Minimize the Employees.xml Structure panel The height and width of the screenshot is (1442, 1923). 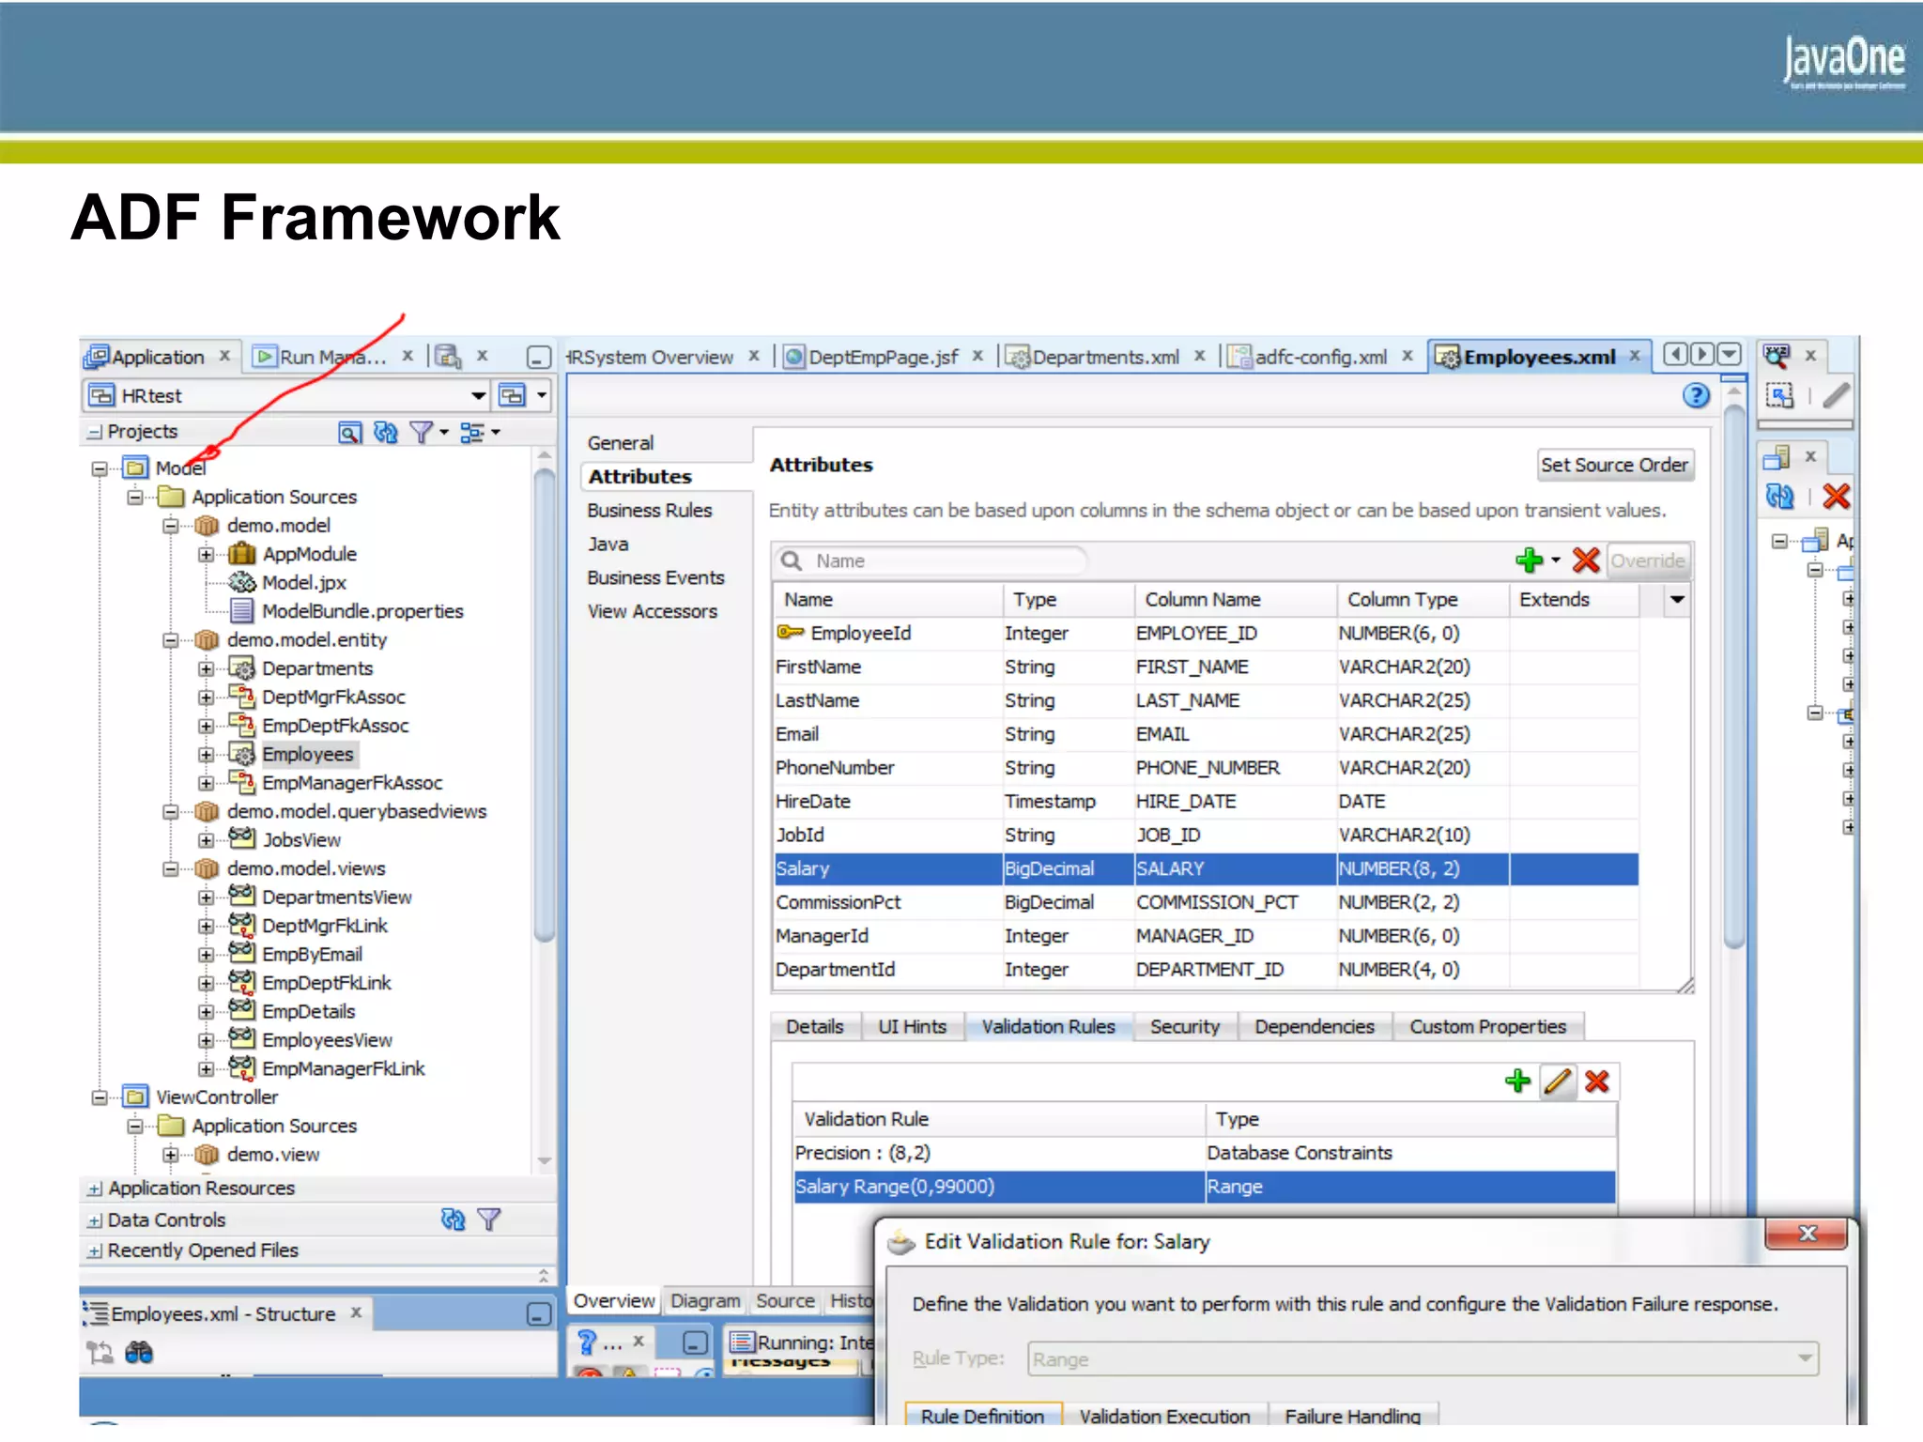pos(538,1313)
